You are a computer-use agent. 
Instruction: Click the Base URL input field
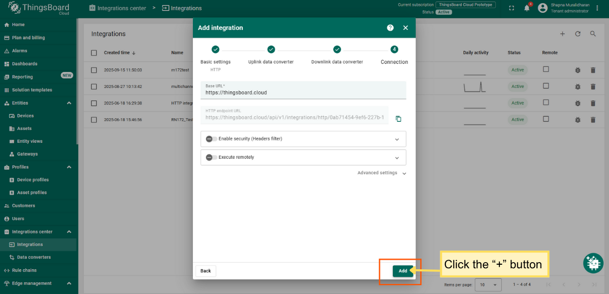303,93
